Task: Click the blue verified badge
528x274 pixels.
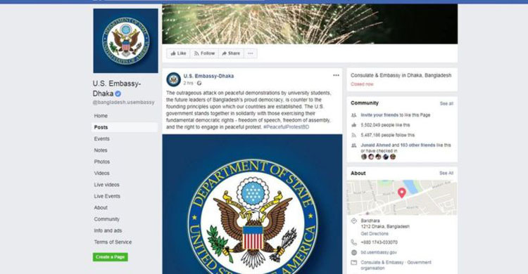Action: pos(118,94)
